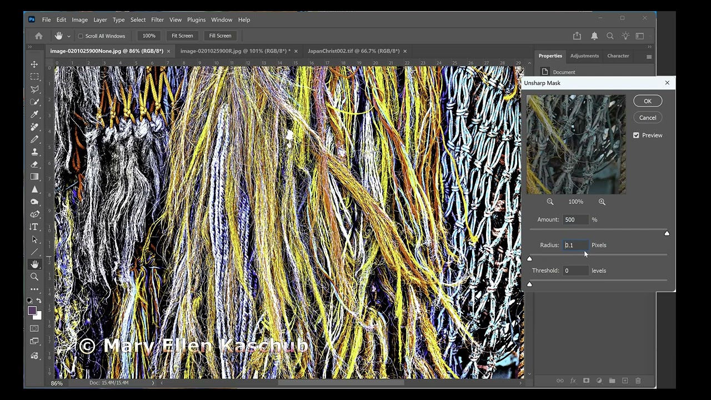Click the Amount input field
Image resolution: width=711 pixels, height=400 pixels.
click(575, 219)
